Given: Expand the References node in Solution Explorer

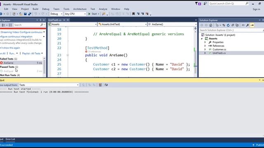Looking at the screenshot, I should tap(205, 46).
